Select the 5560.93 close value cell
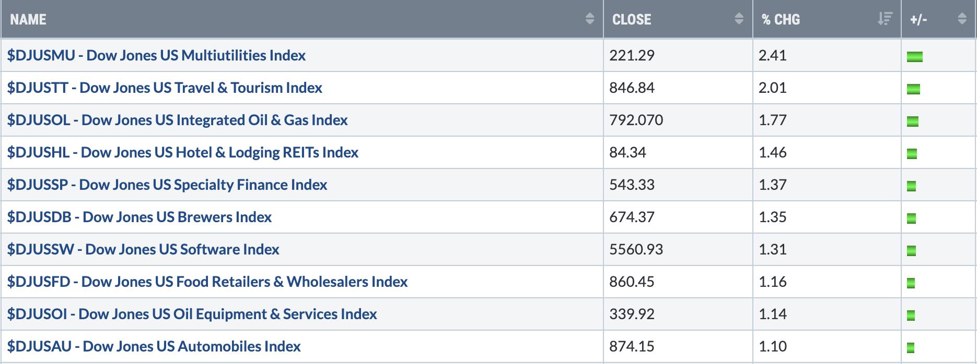The image size is (977, 364). (678, 249)
